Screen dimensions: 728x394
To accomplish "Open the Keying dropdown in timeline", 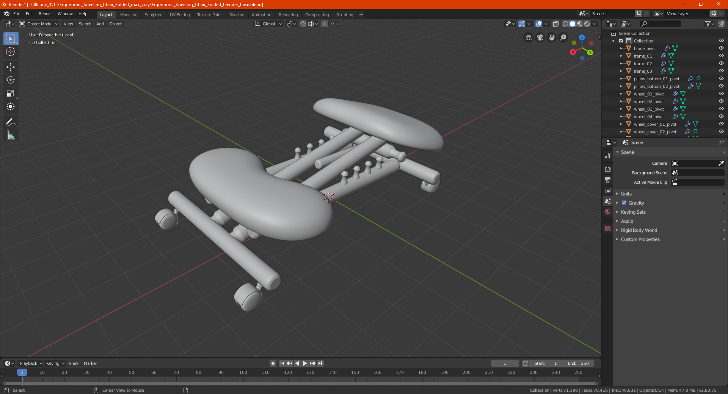I will click(x=55, y=363).
